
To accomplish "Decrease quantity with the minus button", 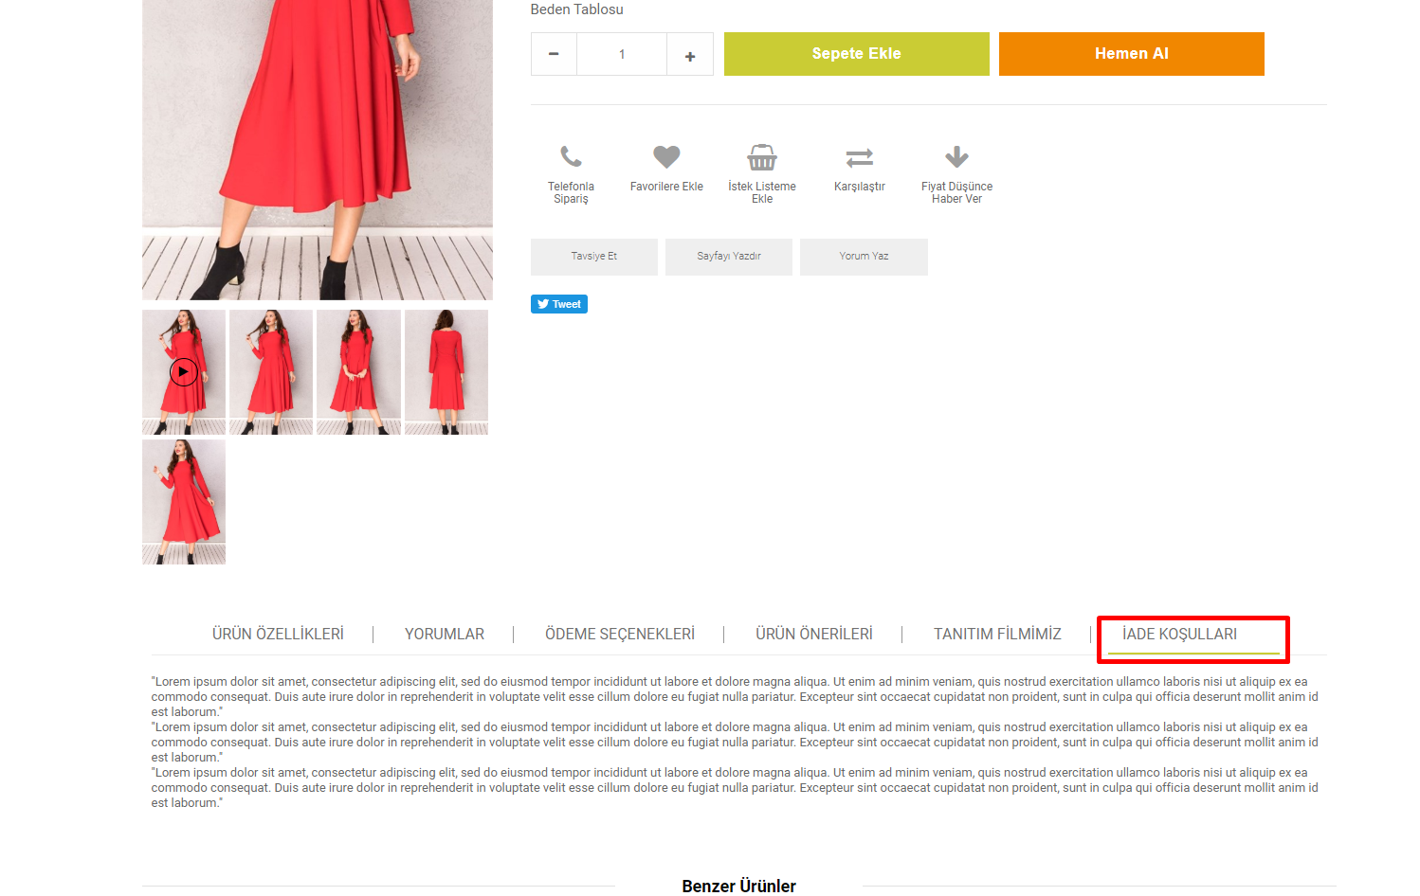I will 554,54.
